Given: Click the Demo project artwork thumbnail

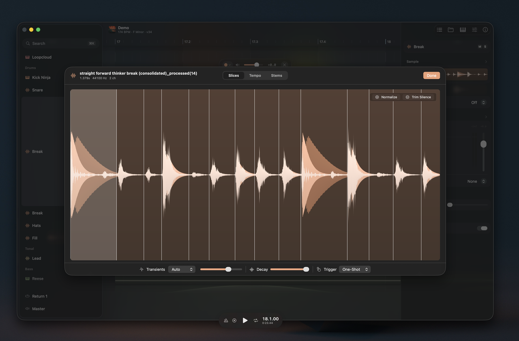Looking at the screenshot, I should (x=112, y=30).
